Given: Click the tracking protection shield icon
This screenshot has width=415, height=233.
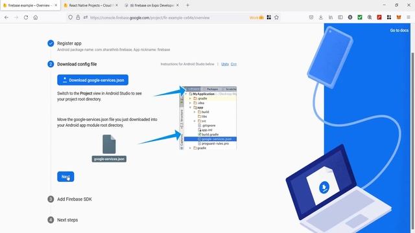Looking at the screenshot, I should (x=70, y=17).
